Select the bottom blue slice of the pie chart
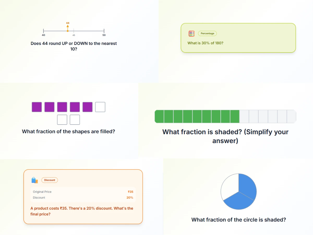 tap(238, 202)
